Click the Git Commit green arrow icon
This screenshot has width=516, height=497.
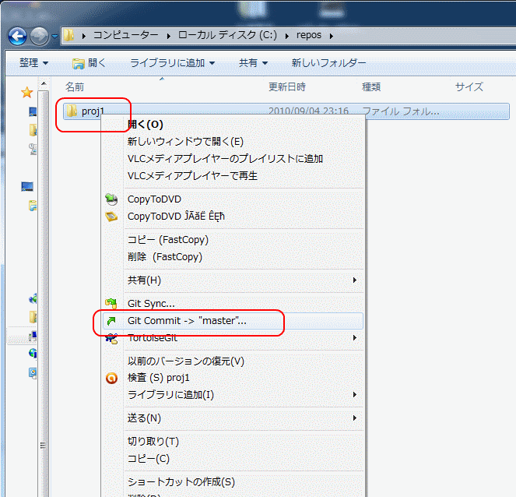[111, 321]
